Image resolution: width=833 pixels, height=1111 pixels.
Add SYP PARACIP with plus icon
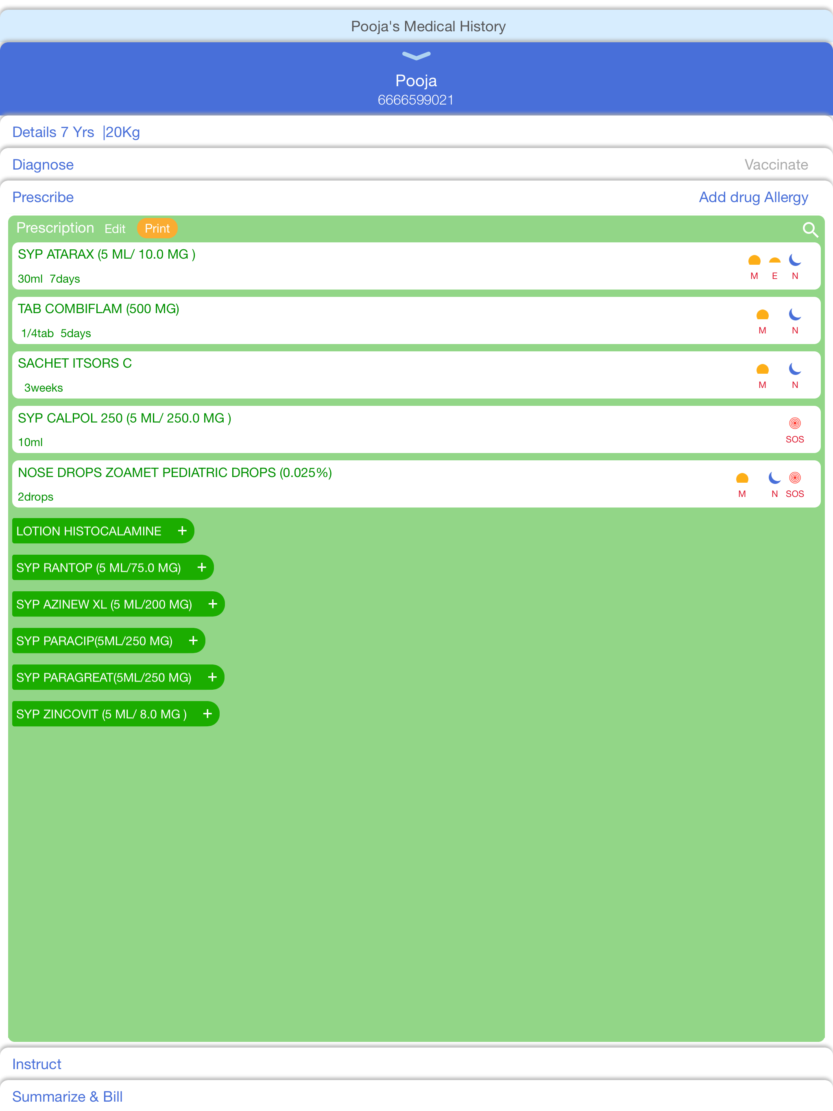coord(194,640)
